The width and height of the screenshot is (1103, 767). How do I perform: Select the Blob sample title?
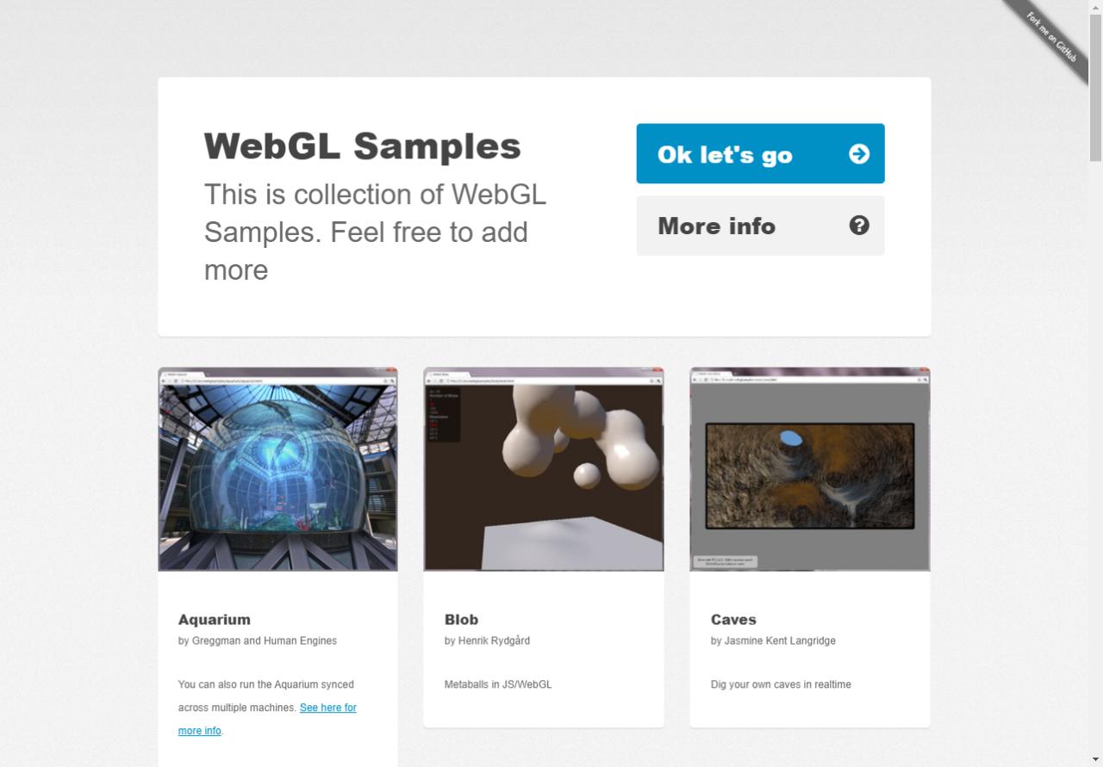point(461,620)
